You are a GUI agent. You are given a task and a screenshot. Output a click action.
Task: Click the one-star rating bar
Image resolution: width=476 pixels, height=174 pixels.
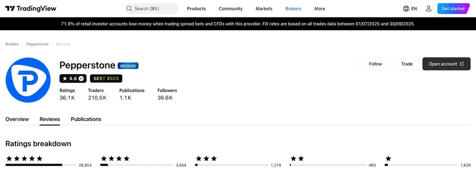[421, 165]
